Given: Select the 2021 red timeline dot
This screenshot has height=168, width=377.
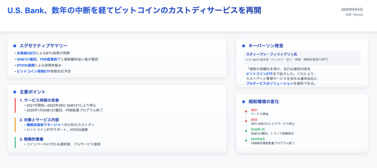Looking at the screenshot, I should click(x=246, y=112).
